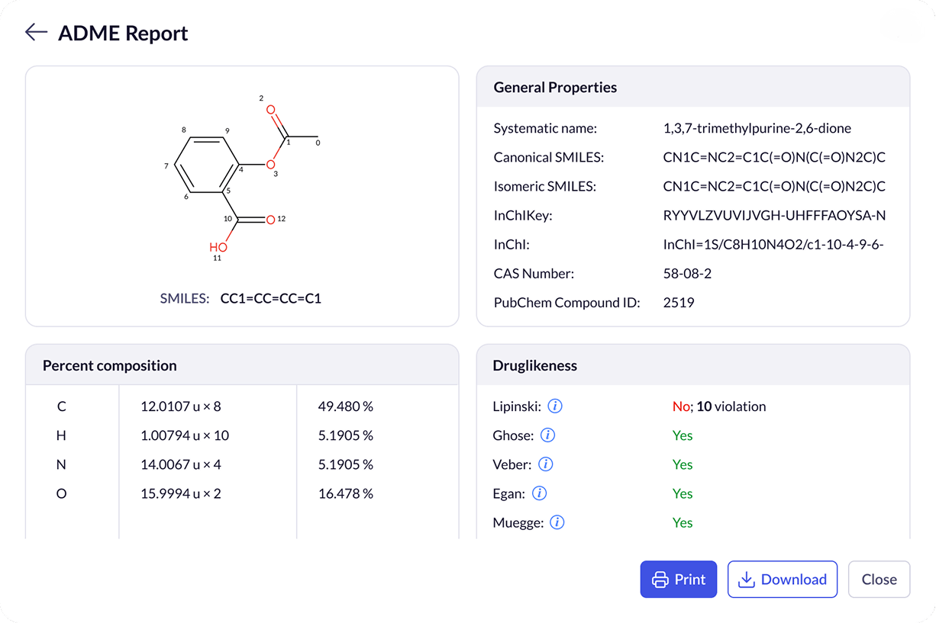Click the Veber info icon
The image size is (936, 623).
point(545,464)
